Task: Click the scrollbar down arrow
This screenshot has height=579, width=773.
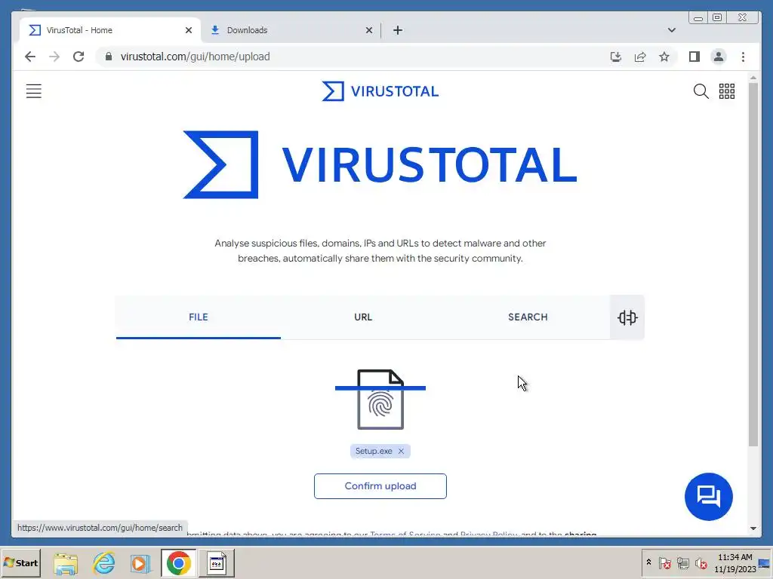Action: pyautogui.click(x=753, y=528)
